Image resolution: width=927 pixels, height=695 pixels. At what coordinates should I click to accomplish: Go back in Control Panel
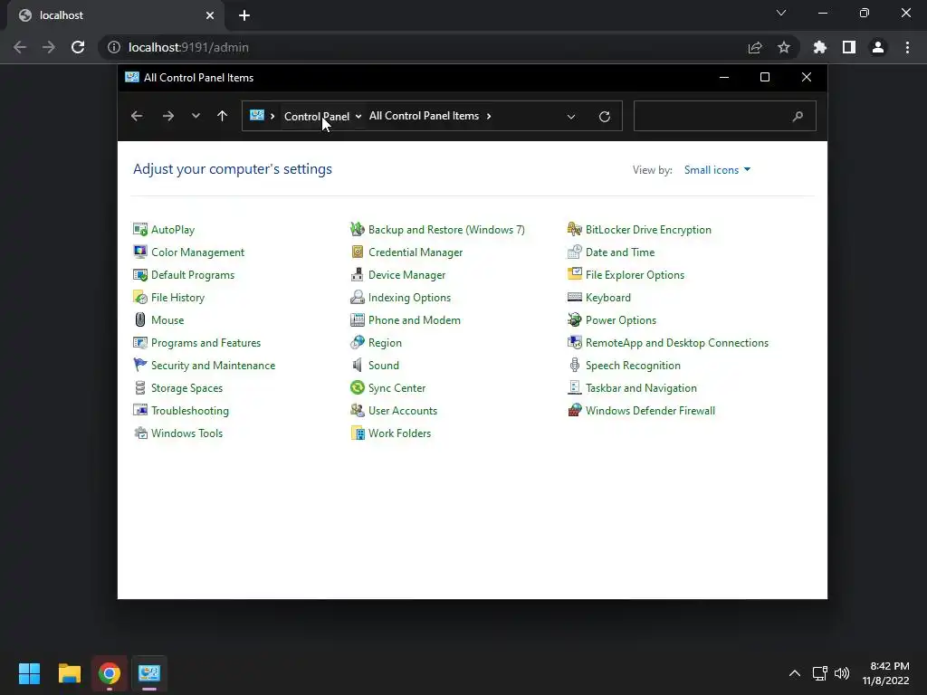pos(137,116)
